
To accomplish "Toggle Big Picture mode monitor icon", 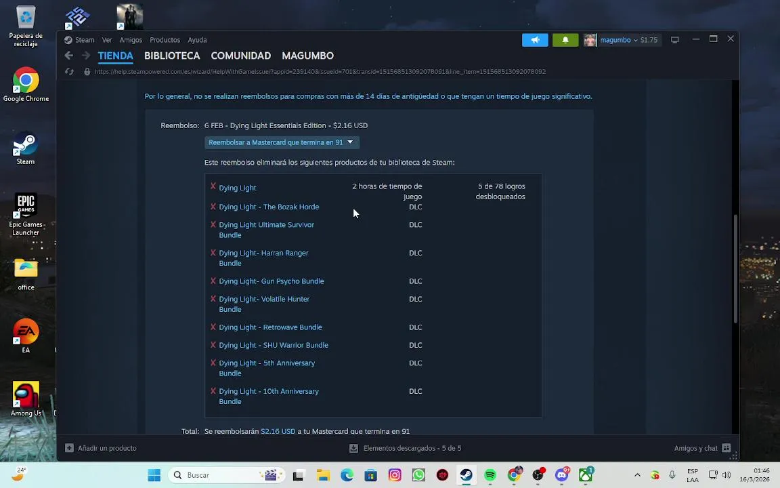I will (675, 40).
